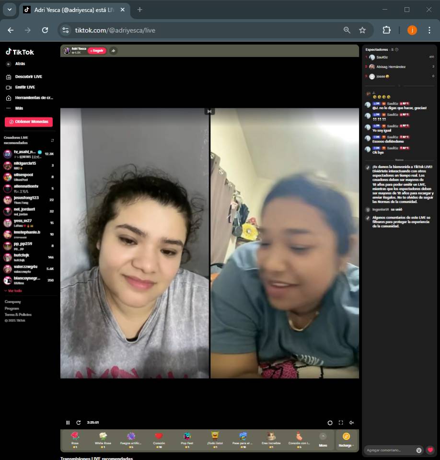Reload the live stream player
Viewport: 440px width, 460px height.
coord(79,423)
